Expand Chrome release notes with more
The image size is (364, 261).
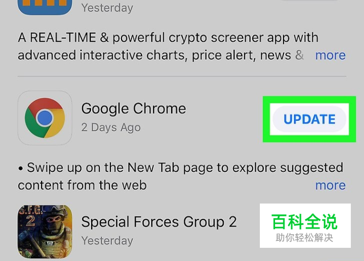point(330,186)
